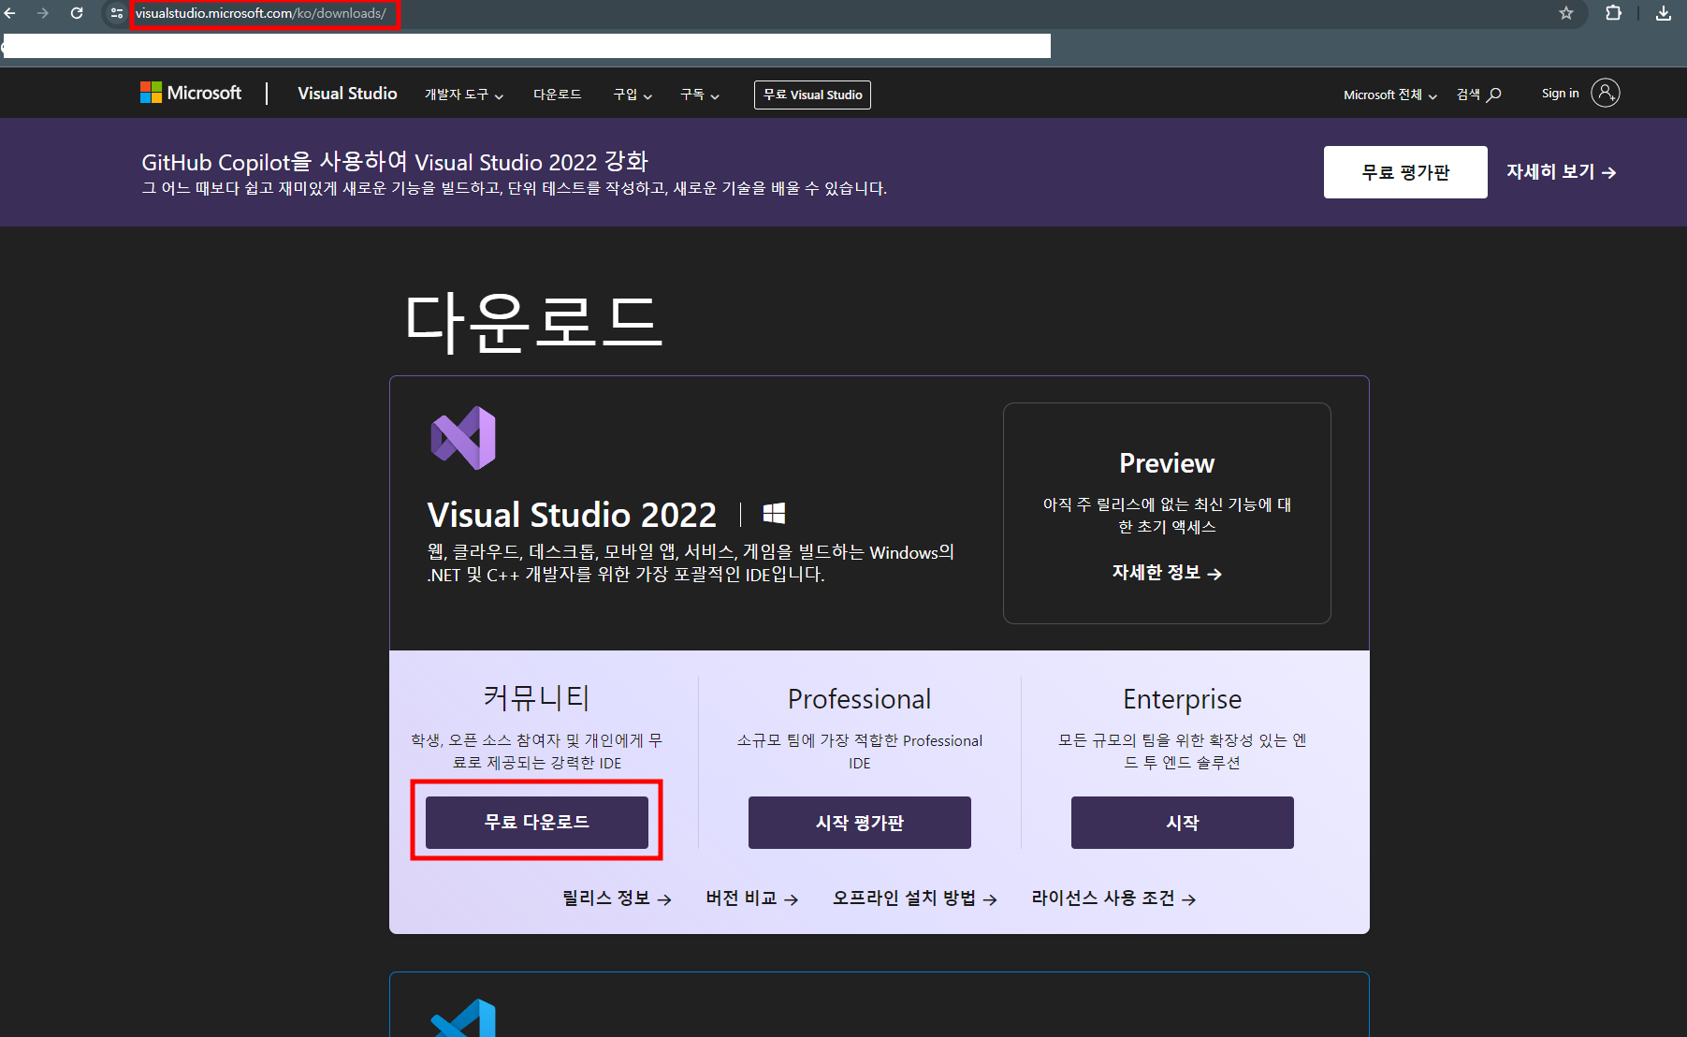Open the 버전 비교 link
This screenshot has width=1687, height=1037.
click(x=752, y=898)
